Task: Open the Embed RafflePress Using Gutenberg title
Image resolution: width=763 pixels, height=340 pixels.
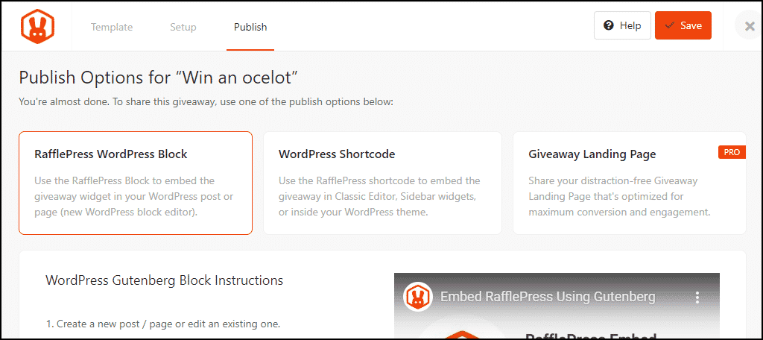Action: [548, 297]
